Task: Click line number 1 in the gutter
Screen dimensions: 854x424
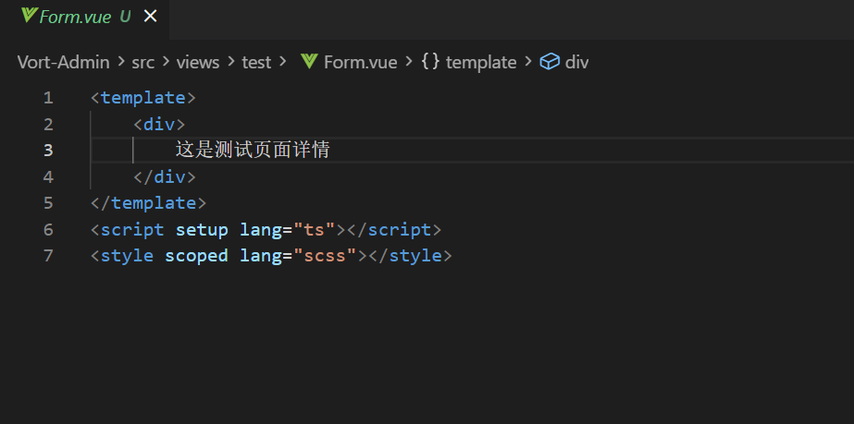Action: pyautogui.click(x=48, y=97)
